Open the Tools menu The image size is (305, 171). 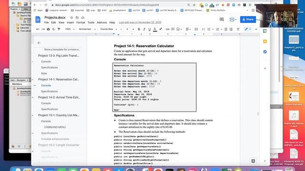[91, 22]
